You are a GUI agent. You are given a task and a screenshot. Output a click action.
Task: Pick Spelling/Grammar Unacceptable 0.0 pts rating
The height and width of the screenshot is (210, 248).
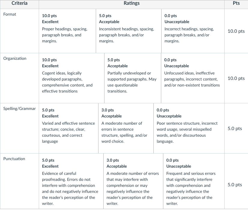point(189,128)
